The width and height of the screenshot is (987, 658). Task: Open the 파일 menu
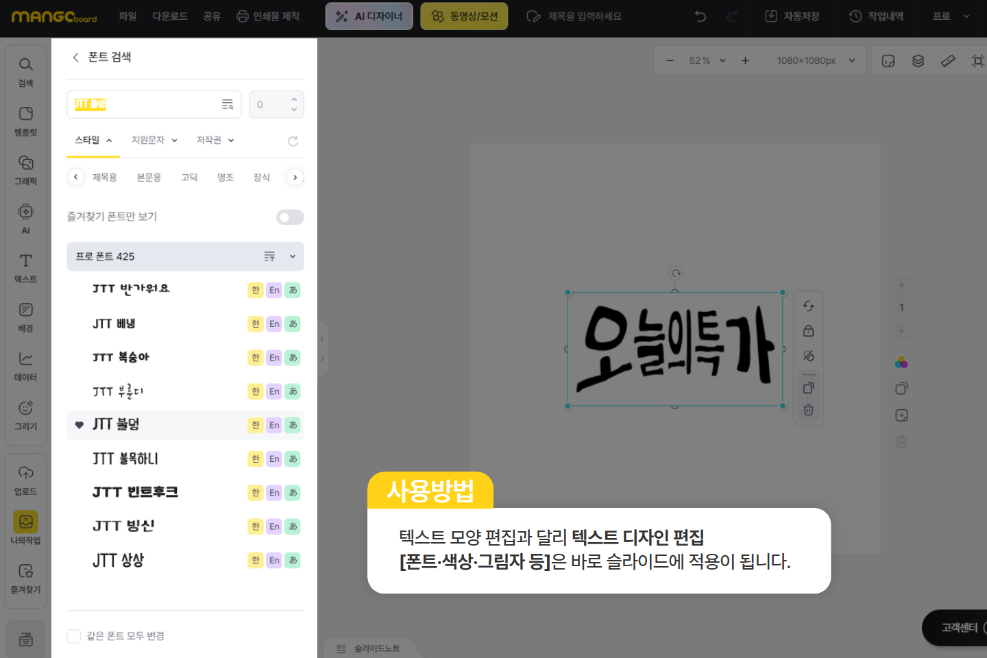[127, 16]
